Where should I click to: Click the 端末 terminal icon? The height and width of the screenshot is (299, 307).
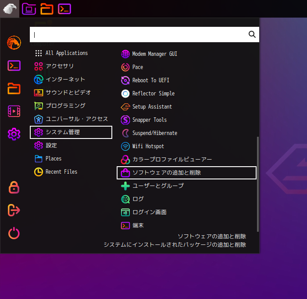[125, 226]
